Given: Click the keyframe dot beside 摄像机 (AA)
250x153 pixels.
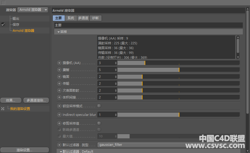Looking at the screenshot, I should (x=59, y=63).
